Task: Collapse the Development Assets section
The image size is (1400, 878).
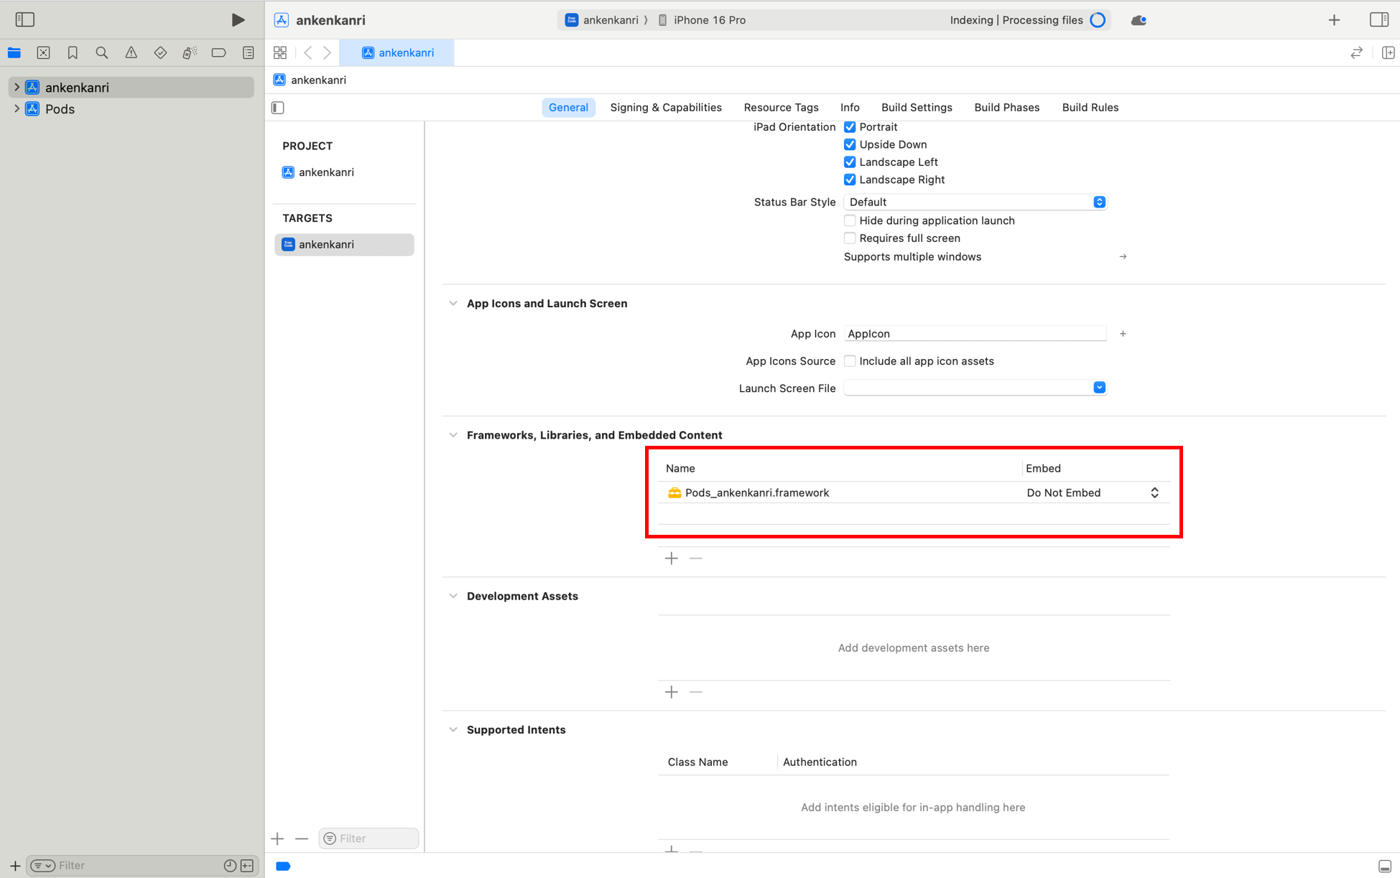Action: pos(453,596)
